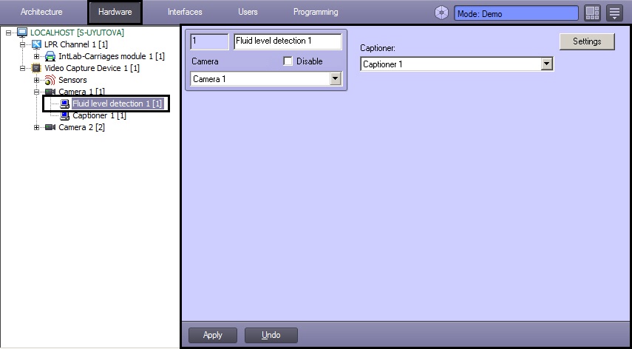Click the Settings button
Screen dimensions: 632x349
[587, 41]
